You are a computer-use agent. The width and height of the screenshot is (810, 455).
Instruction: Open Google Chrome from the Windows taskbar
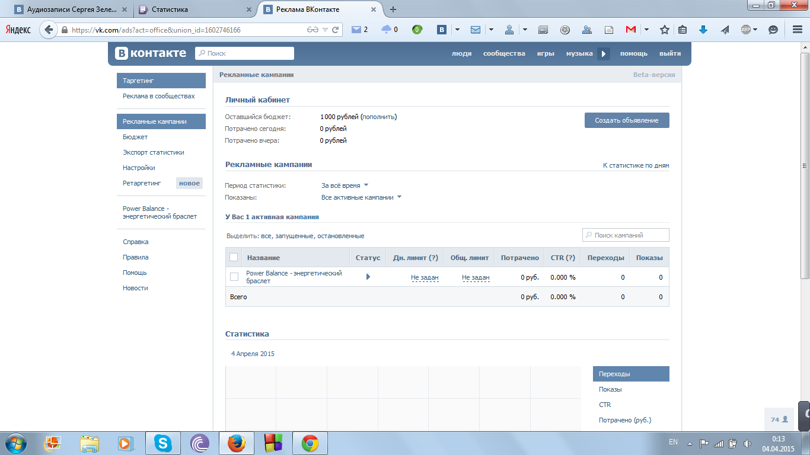310,443
